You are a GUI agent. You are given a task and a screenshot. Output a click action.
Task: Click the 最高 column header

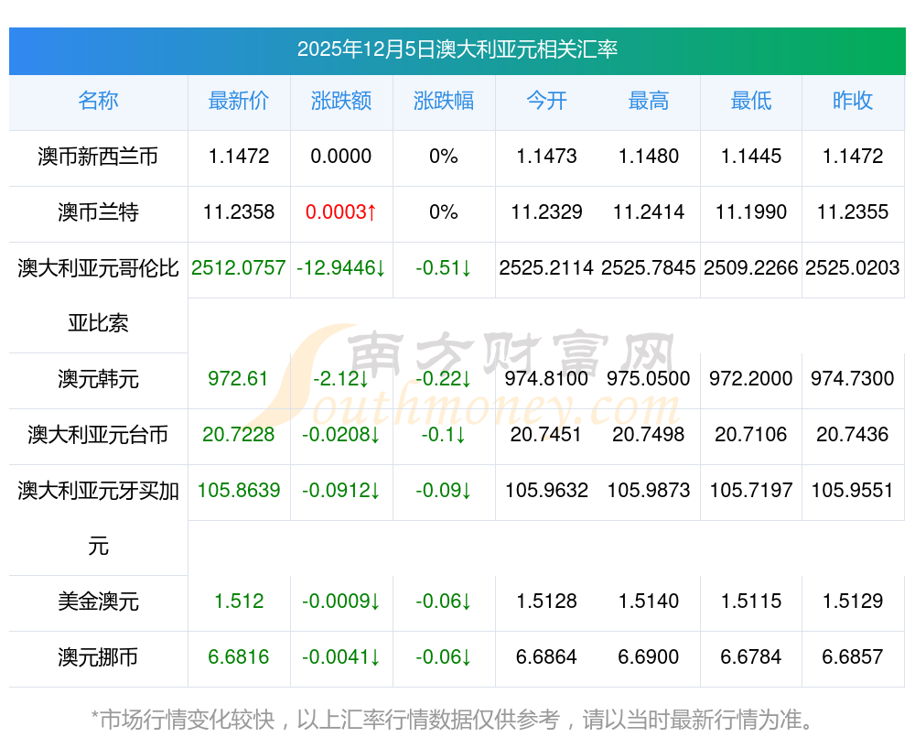tap(649, 102)
